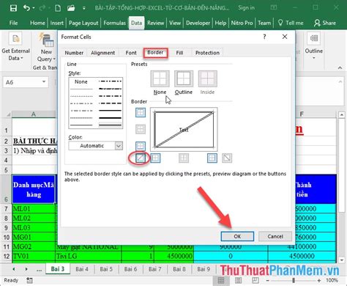Toggle the bottom border button
This screenshot has height=286, width=347.
[x=141, y=146]
